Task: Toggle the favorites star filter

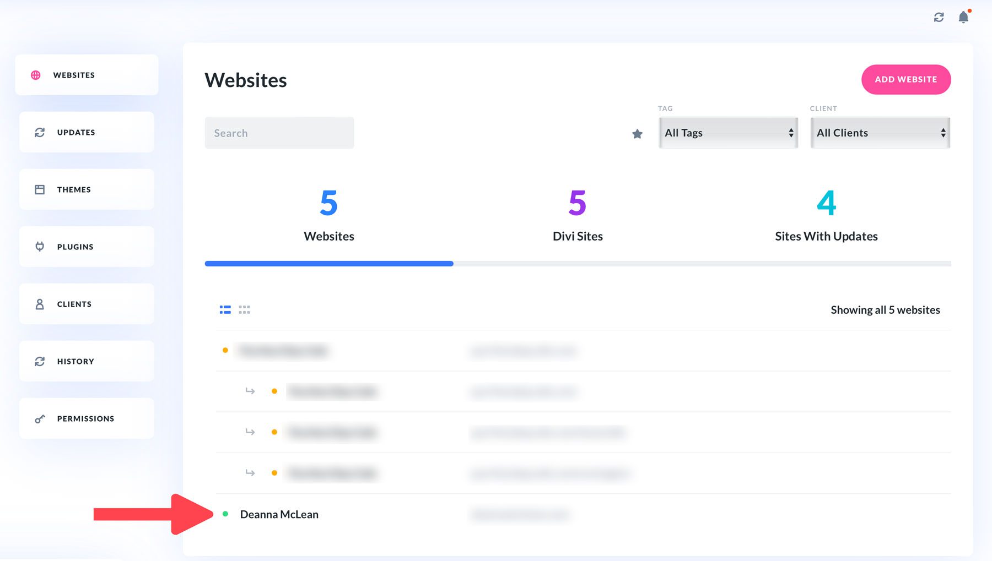Action: [638, 133]
